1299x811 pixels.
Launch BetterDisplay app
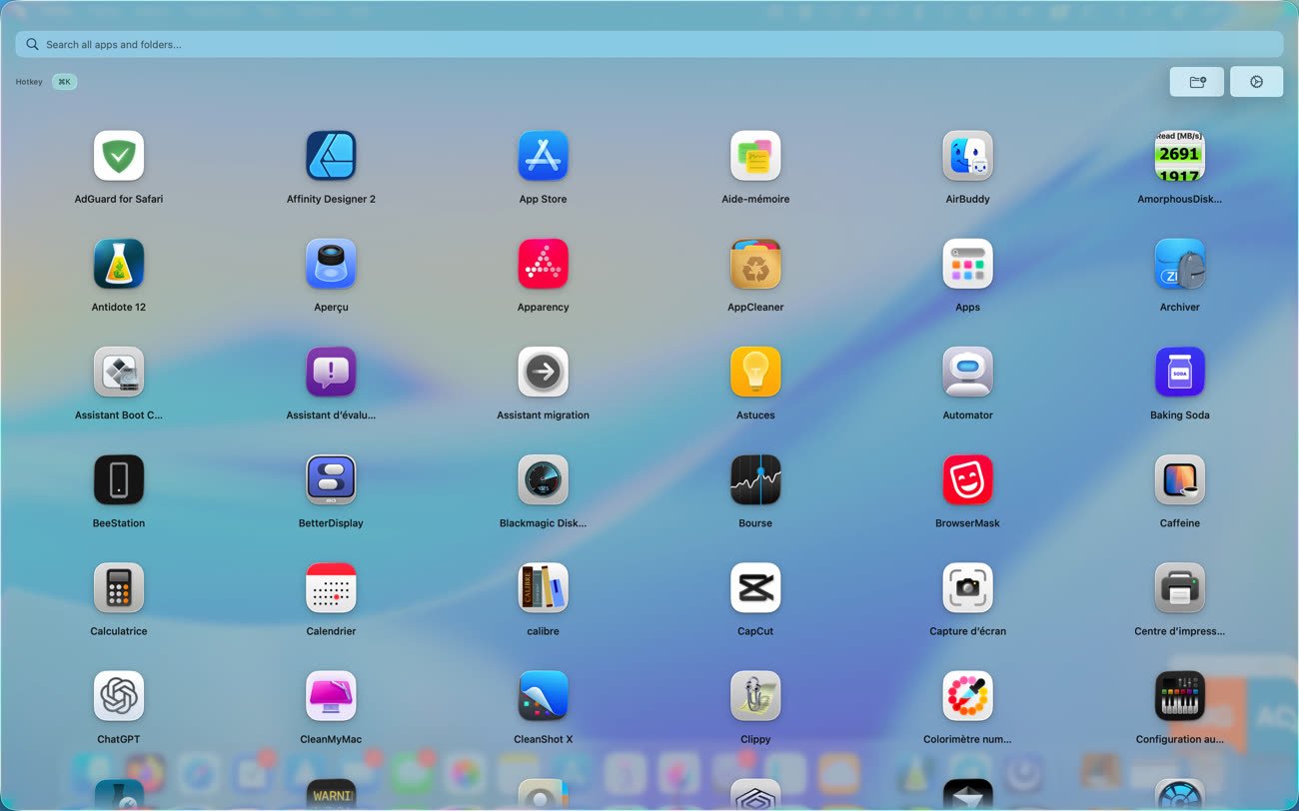331,479
